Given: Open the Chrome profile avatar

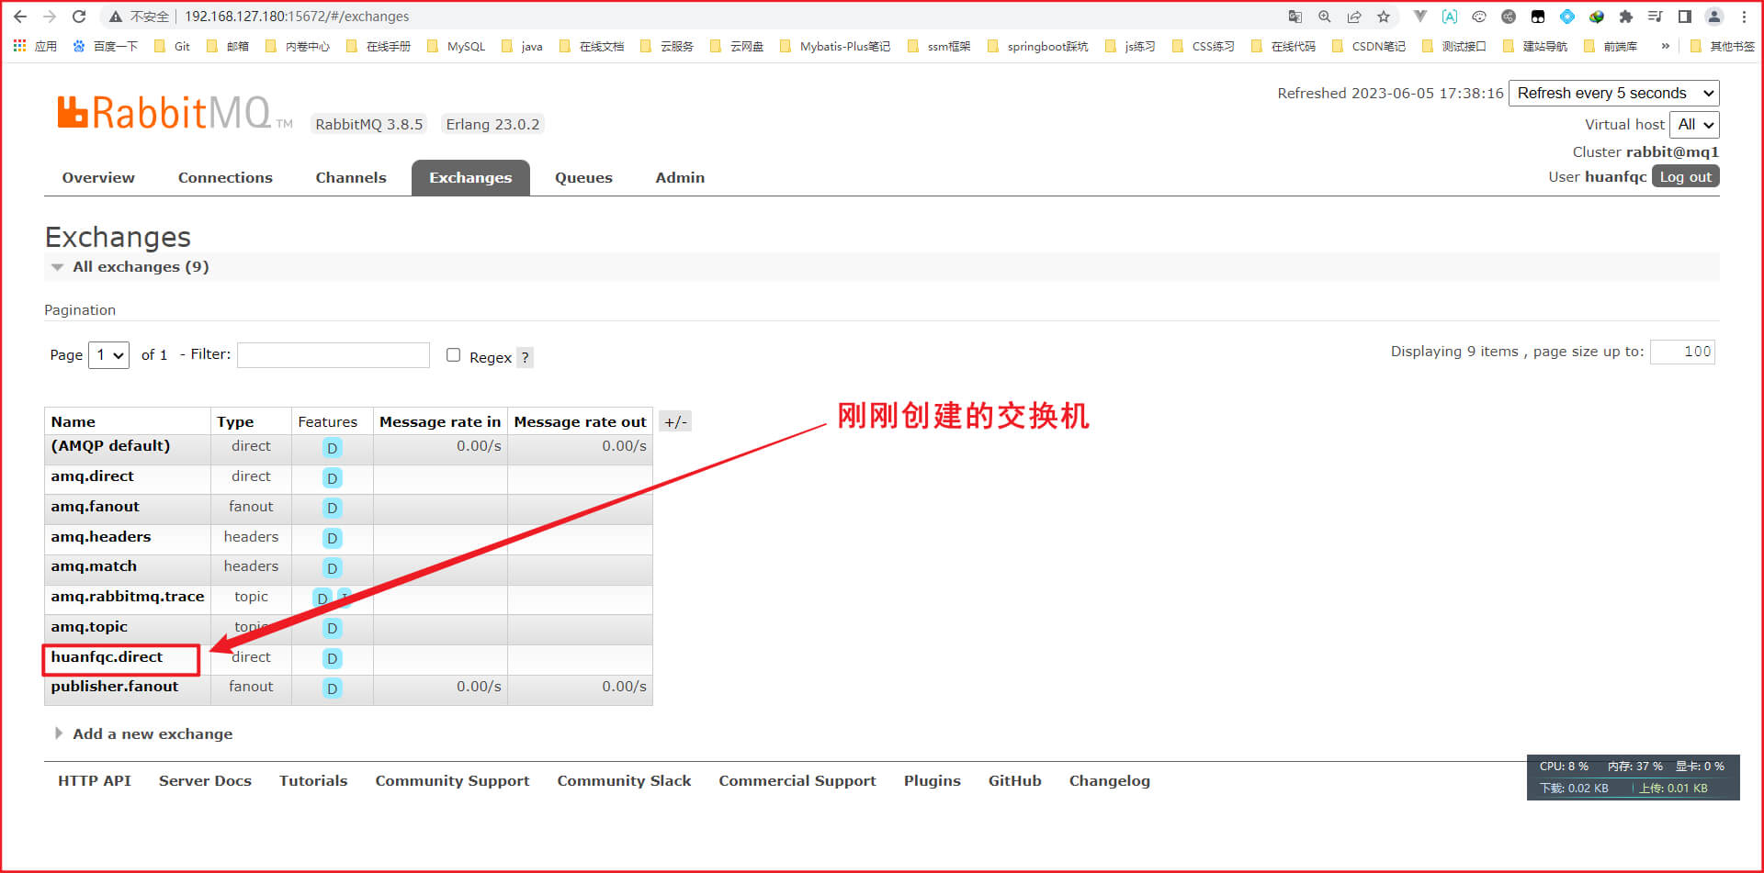Looking at the screenshot, I should [x=1714, y=17].
